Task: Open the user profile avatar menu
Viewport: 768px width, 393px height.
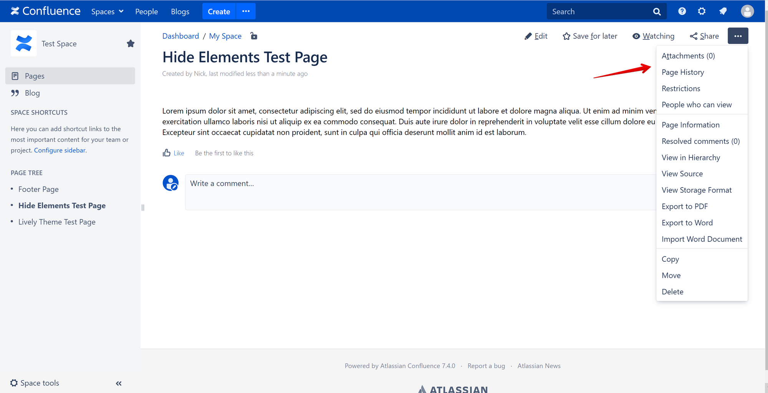Action: coord(747,11)
